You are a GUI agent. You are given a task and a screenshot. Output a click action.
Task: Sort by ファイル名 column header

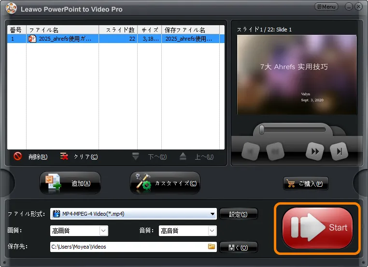click(62, 30)
